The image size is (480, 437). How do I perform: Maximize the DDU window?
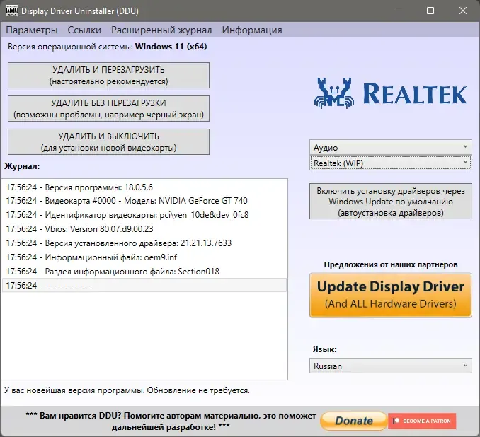point(430,11)
